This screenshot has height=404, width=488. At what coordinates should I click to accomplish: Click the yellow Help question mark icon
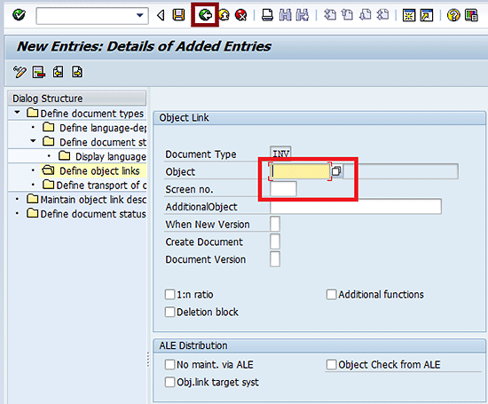[453, 15]
